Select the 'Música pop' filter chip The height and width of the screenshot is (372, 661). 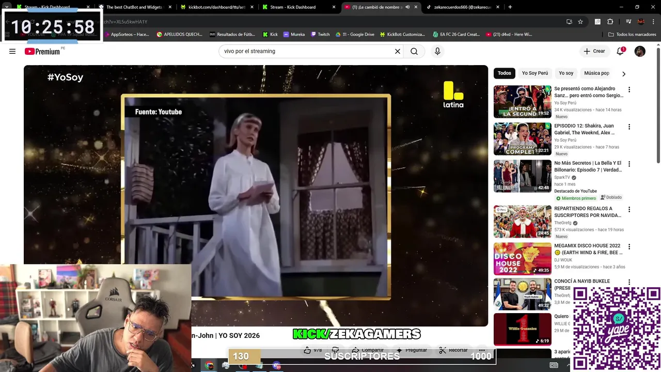(596, 73)
